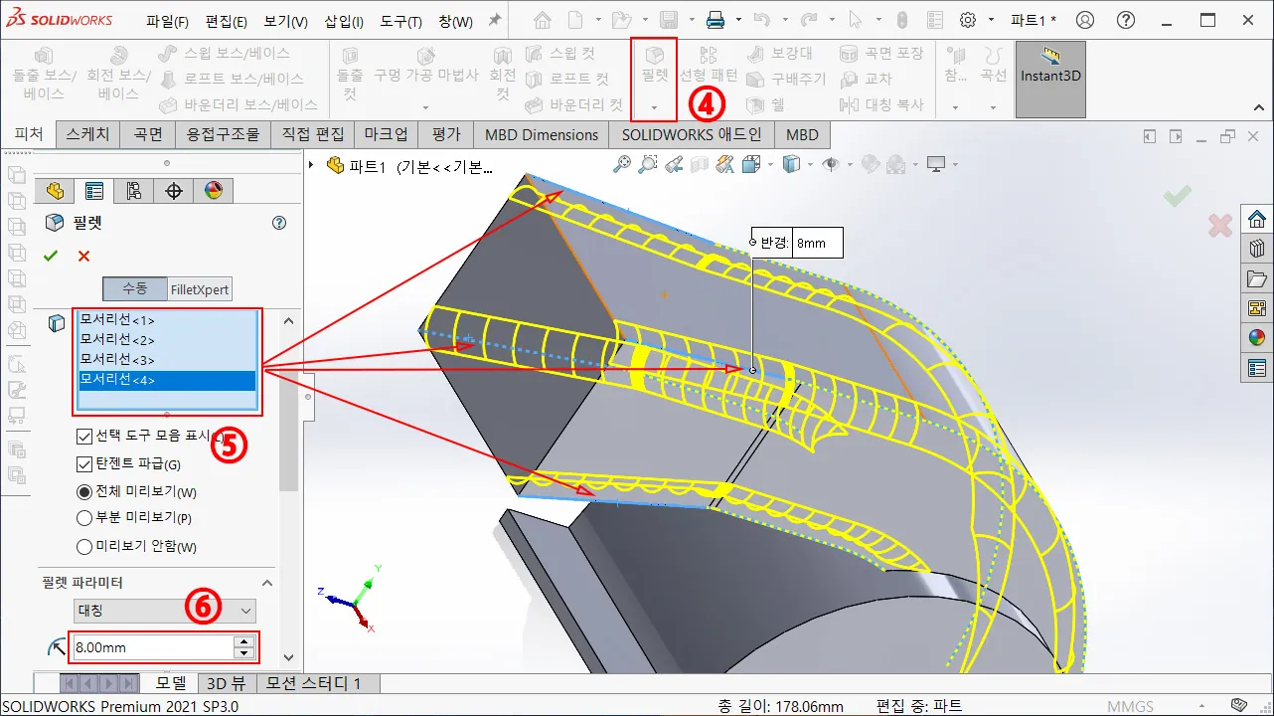The width and height of the screenshot is (1274, 716).
Task: Open the 도구(T) menu
Action: [x=400, y=21]
